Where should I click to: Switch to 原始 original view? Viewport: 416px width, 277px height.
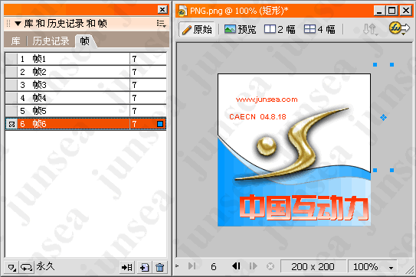pyautogui.click(x=197, y=29)
